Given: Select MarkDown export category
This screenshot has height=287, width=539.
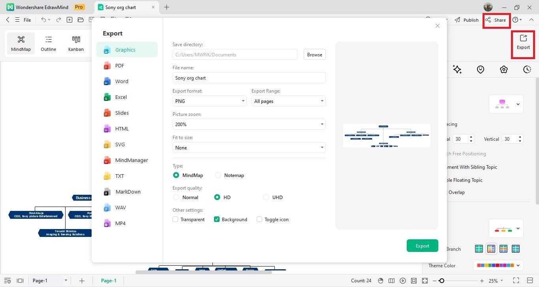Looking at the screenshot, I should [x=127, y=192].
